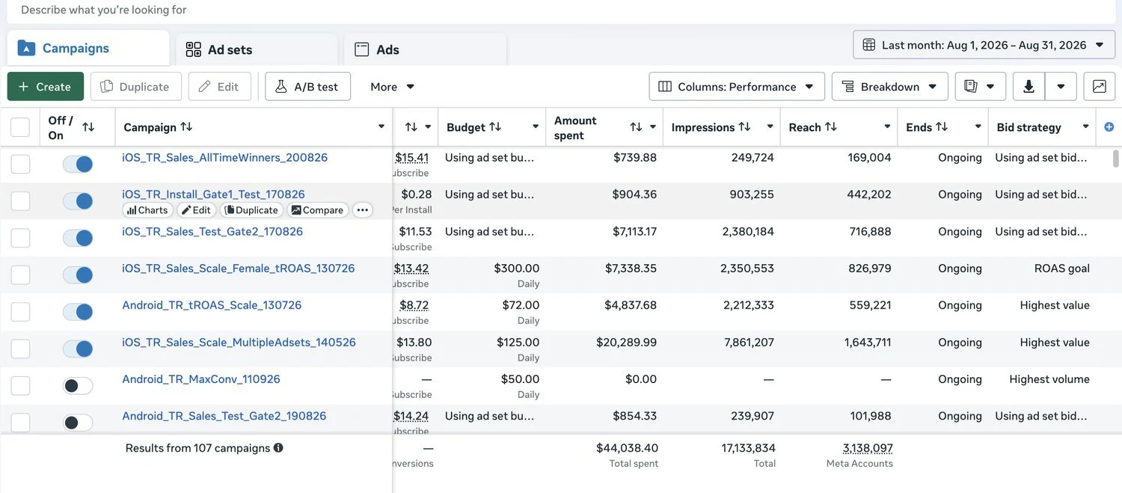Screen dimensions: 1122x493
Task: Toggle off Android_TR_tROAS_Scale_130726 campaign
Action: click(x=78, y=311)
